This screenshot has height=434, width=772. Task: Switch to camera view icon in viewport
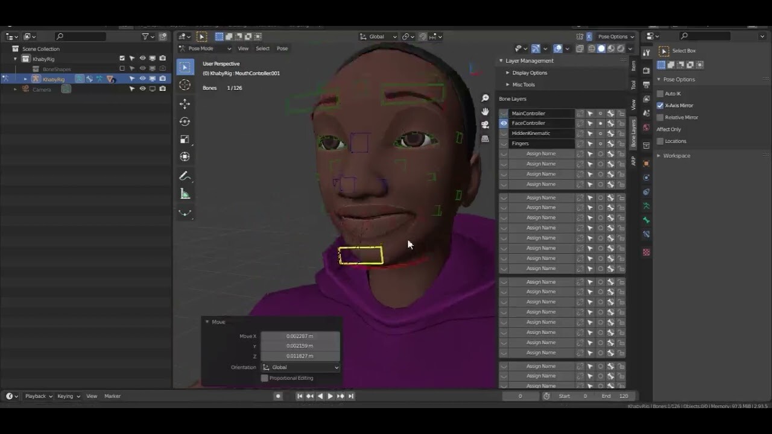[x=485, y=125]
